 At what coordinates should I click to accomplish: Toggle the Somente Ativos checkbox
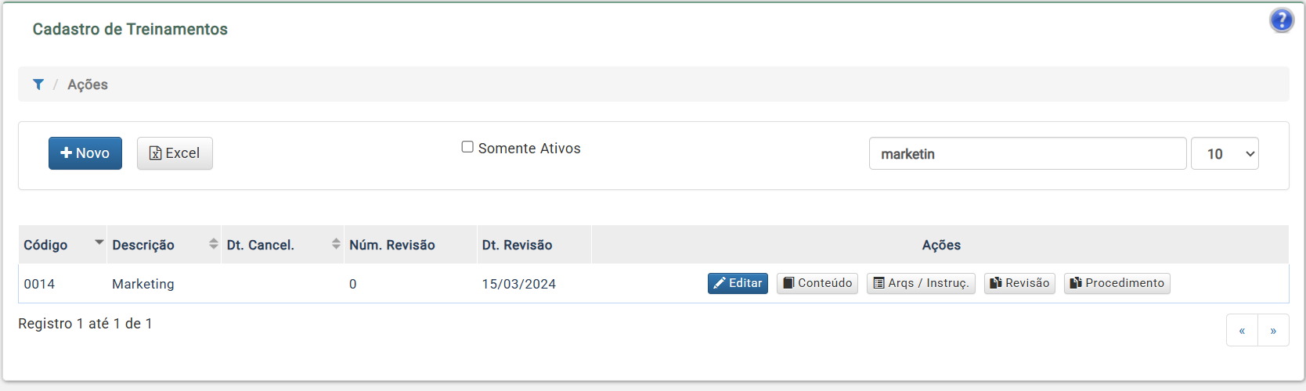[467, 147]
